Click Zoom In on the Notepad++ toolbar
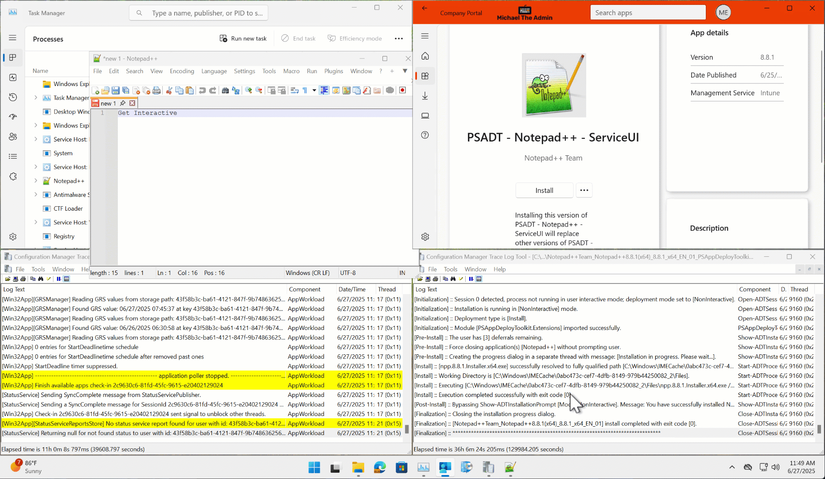The width and height of the screenshot is (825, 479). (x=247, y=90)
